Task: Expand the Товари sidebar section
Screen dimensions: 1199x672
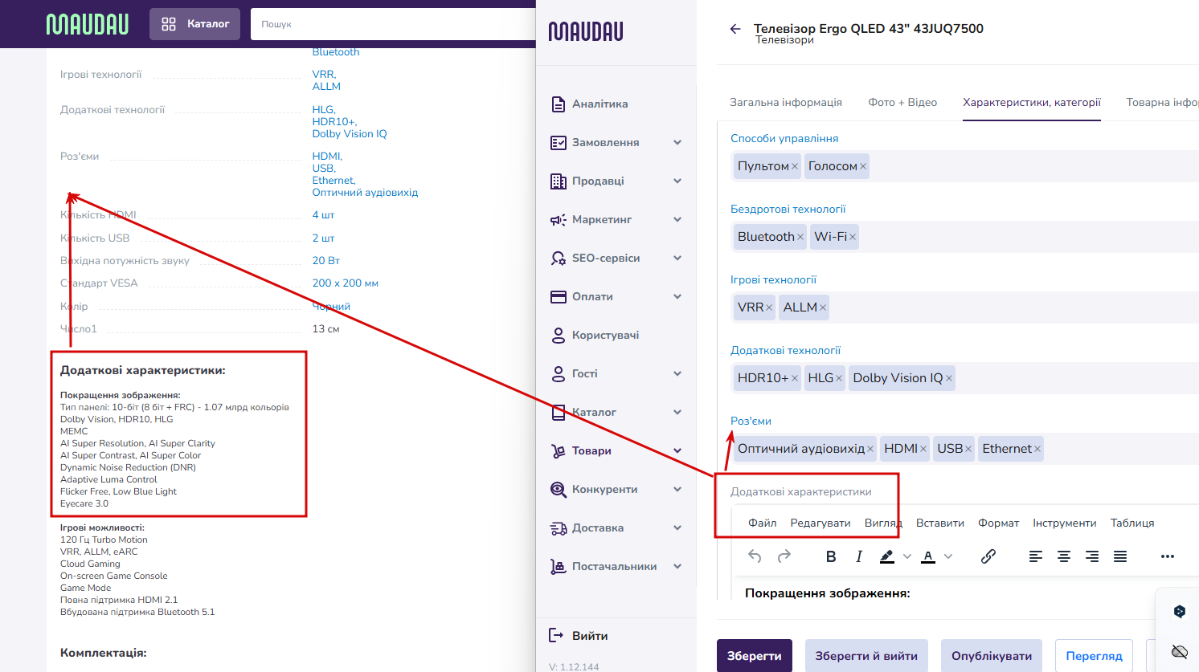Action: (x=677, y=450)
